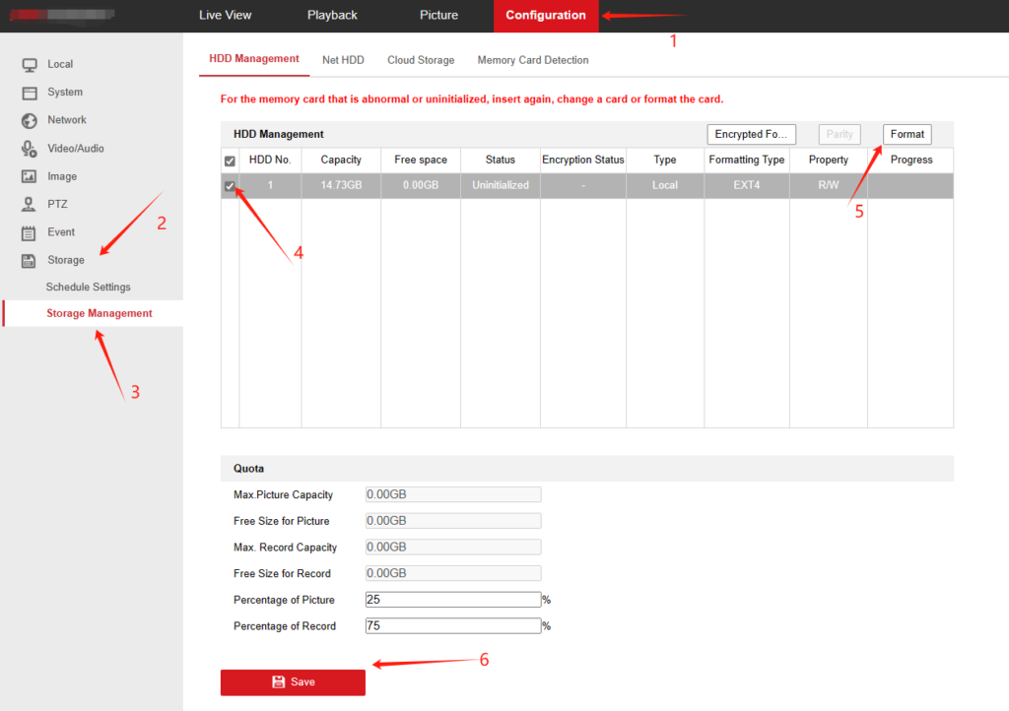Open the Cloud Storage tab
Viewport: 1009px width, 711px height.
coord(421,60)
